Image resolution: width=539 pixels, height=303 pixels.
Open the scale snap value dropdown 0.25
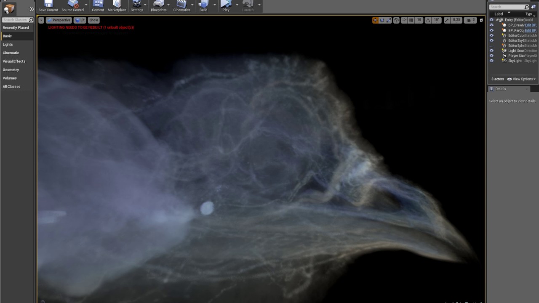point(456,20)
